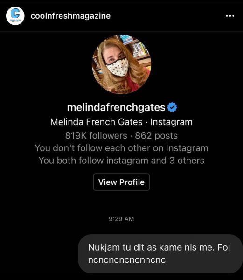Click the blue C letter in logo

point(15,14)
